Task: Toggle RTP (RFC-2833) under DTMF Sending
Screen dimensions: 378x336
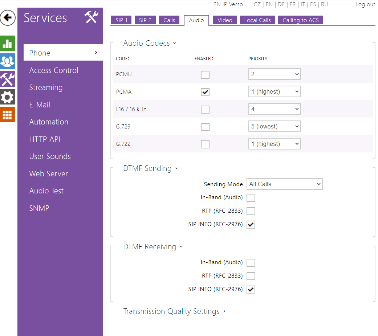Action: point(251,211)
